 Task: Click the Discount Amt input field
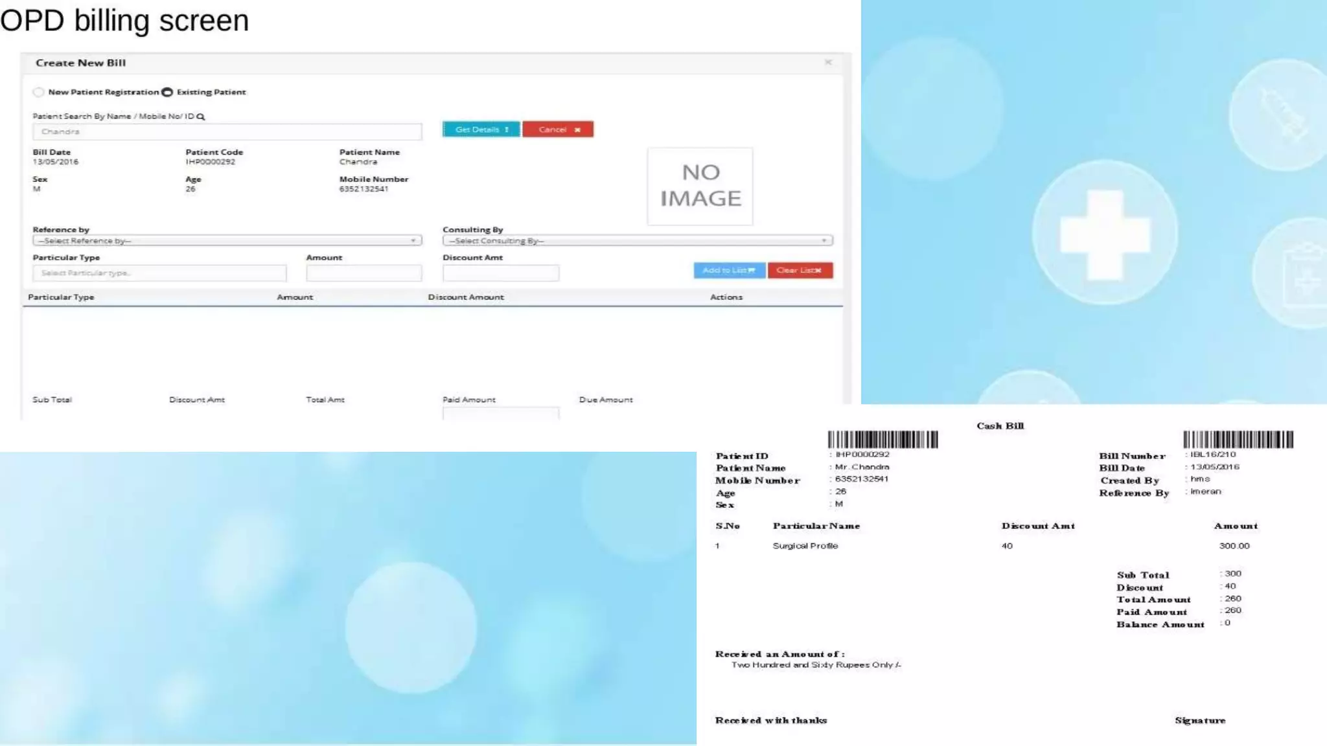(x=501, y=273)
